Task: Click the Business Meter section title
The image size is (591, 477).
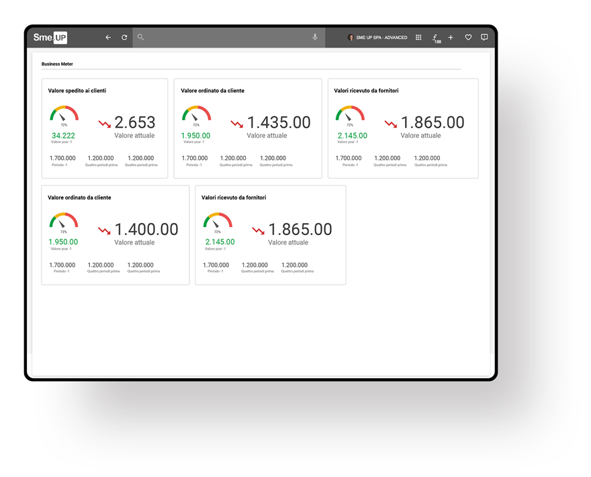Action: tap(57, 64)
